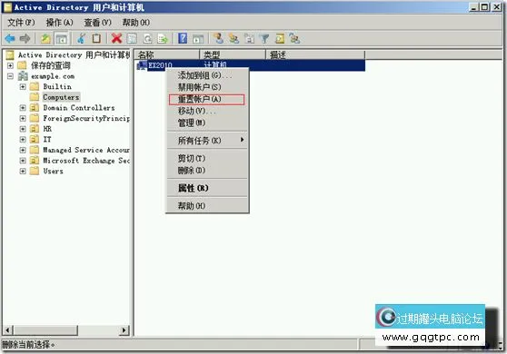Click the Add to group toolbar icon

click(x=294, y=39)
